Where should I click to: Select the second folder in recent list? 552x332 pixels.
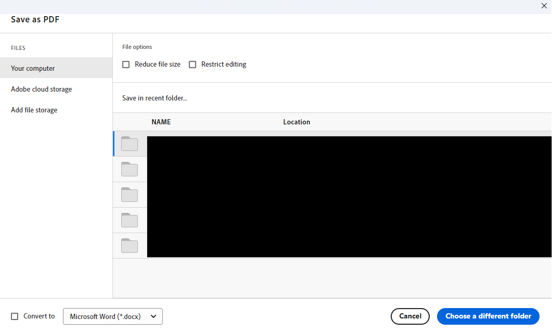[130, 169]
